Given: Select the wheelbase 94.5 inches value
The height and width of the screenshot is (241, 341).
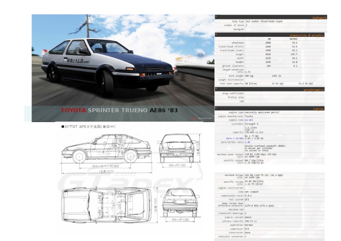Looking at the screenshot, I should [x=294, y=43].
